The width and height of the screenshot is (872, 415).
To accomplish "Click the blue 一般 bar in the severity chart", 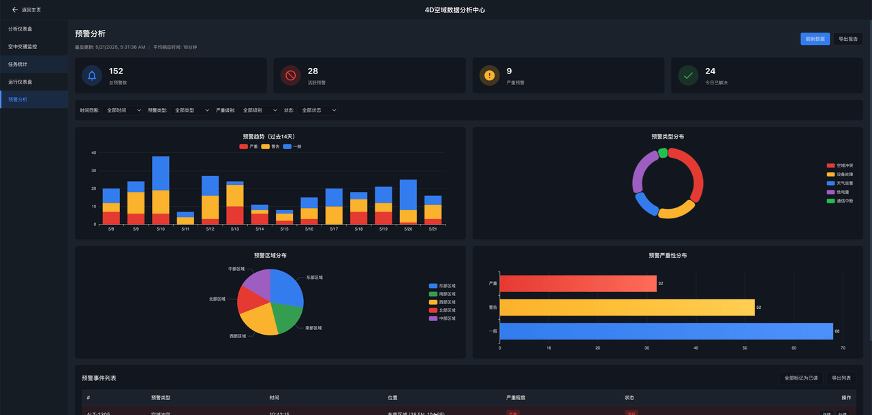I will pyautogui.click(x=666, y=331).
